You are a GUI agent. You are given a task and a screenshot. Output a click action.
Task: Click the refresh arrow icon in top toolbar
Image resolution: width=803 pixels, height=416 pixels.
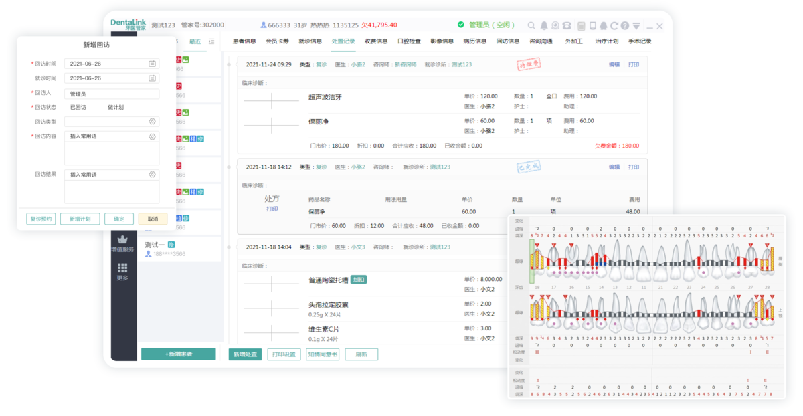pos(614,26)
